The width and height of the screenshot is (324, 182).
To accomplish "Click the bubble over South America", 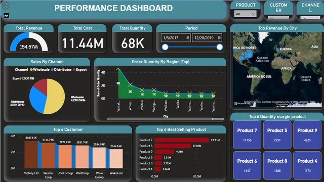I will pyautogui.click(x=256, y=69).
